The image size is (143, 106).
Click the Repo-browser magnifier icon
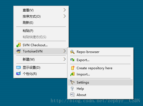click(72, 52)
